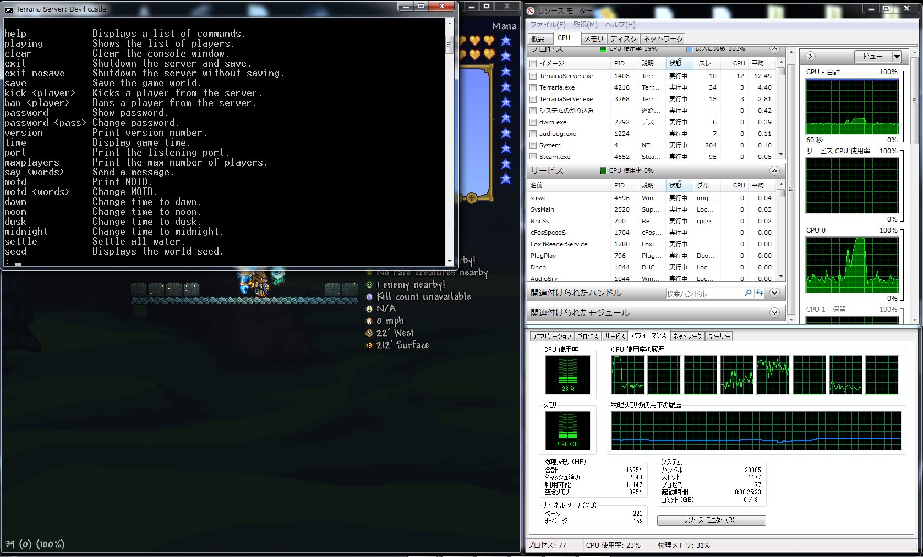The height and width of the screenshot is (557, 923).
Task: Click the '0 mph' stopwatch icon
Action: 369,321
